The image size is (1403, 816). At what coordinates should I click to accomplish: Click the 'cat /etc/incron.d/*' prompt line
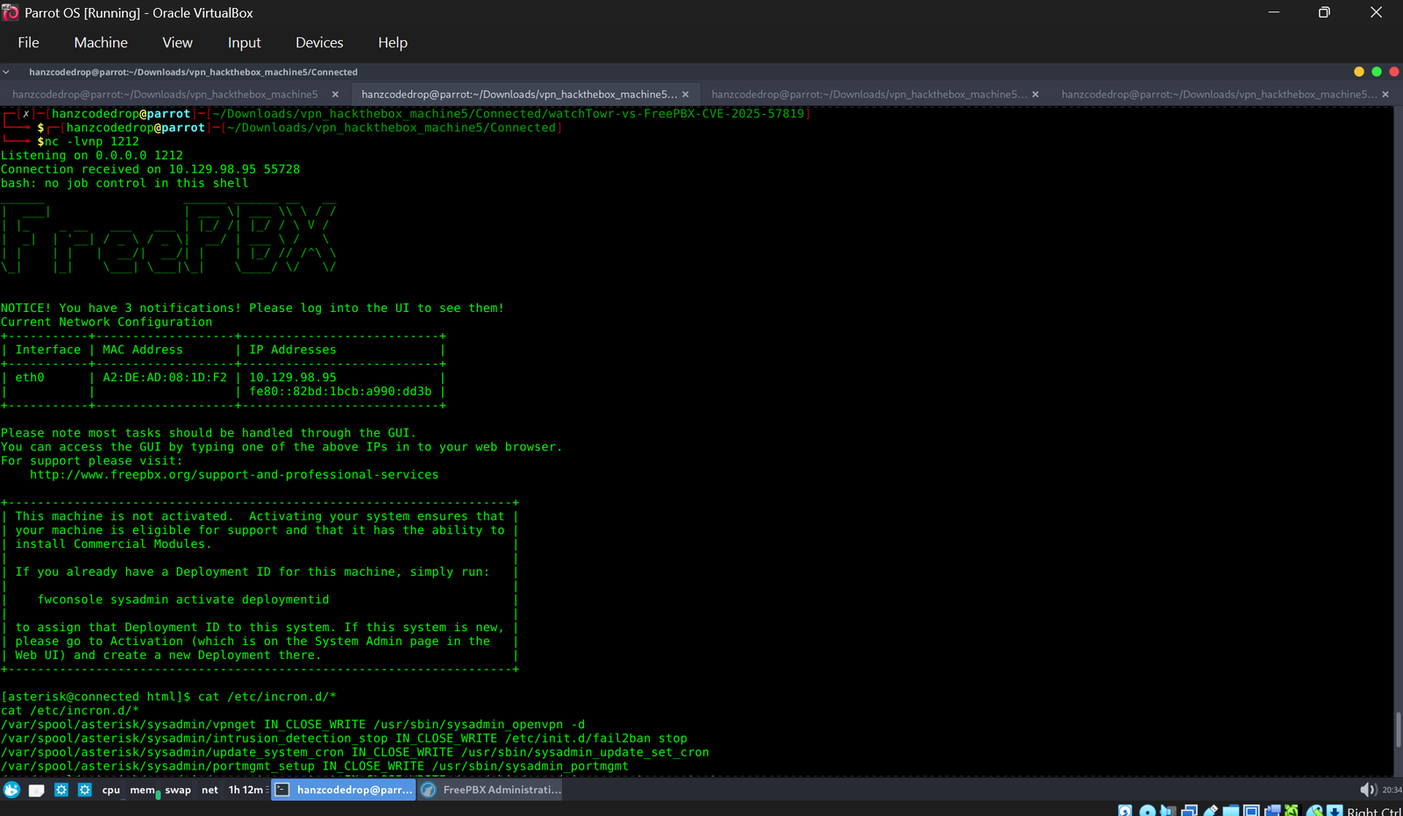pos(168,697)
